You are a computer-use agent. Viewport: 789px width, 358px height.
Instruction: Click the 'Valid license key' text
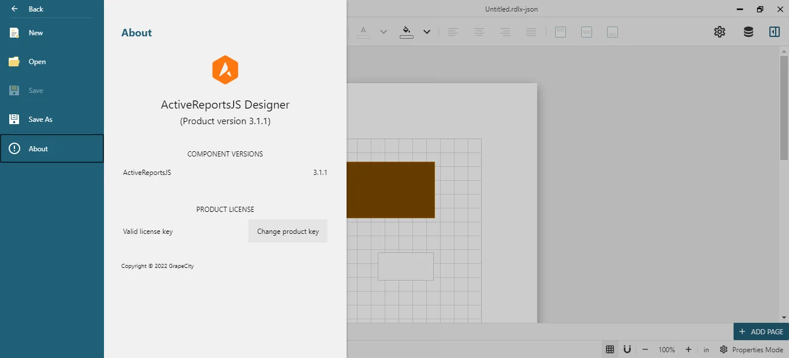click(148, 232)
